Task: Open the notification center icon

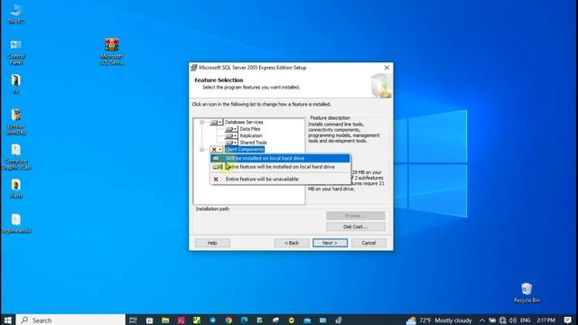Action: [x=568, y=320]
